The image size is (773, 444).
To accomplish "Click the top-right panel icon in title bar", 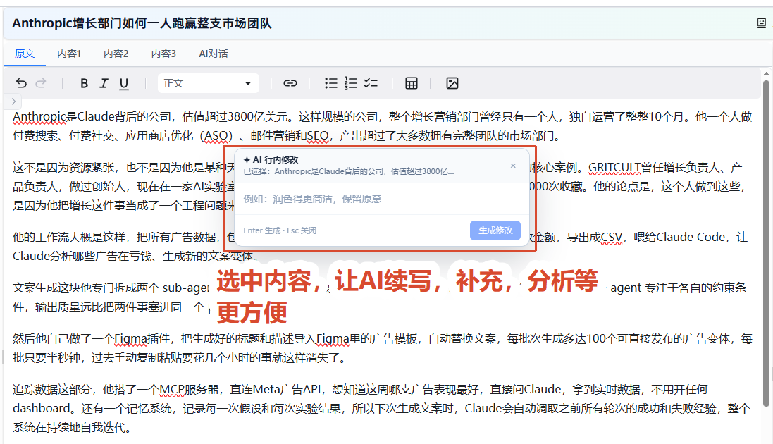I will 762,23.
